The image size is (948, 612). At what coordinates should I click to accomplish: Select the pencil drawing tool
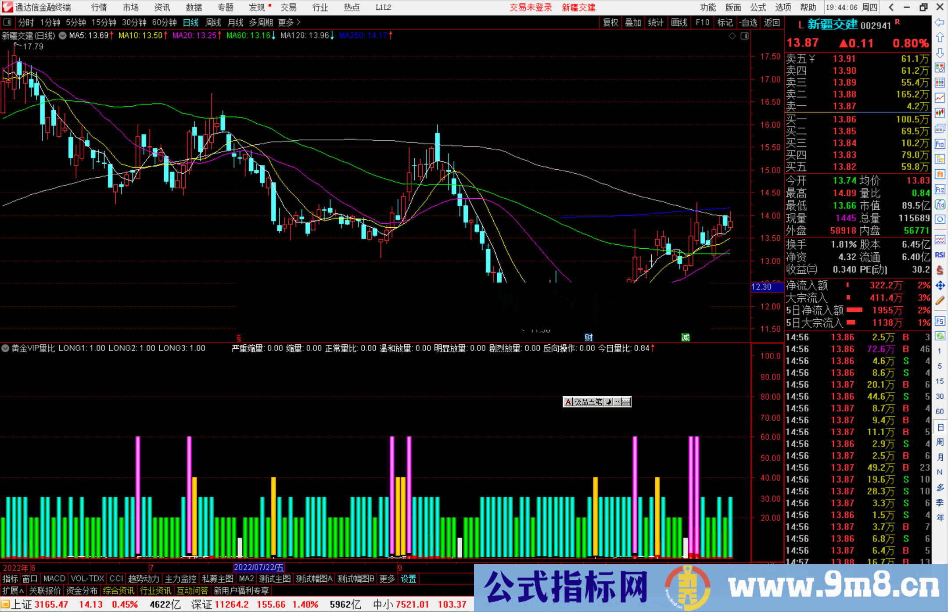pos(940,301)
